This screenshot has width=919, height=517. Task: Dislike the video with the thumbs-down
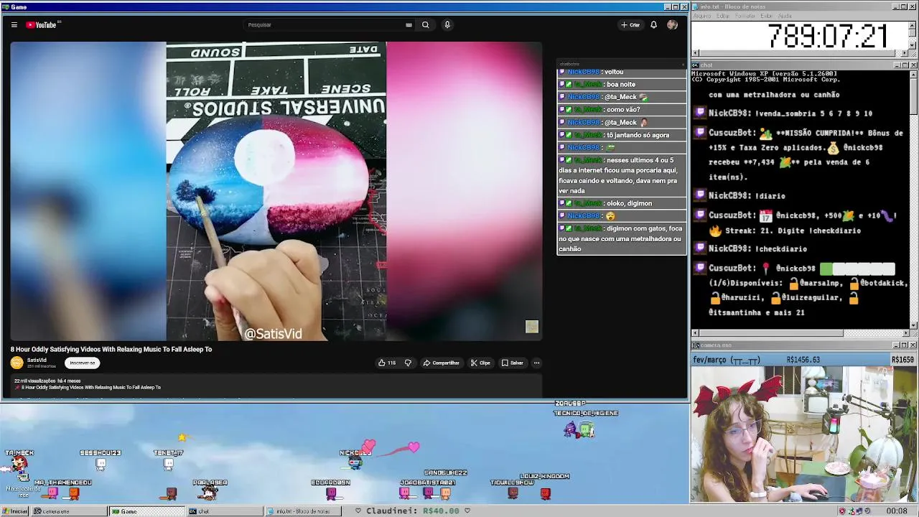coord(408,363)
